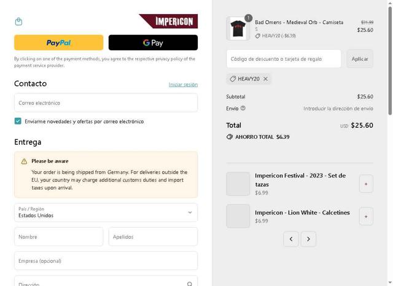This screenshot has width=393, height=286.
Task: Click the quantity badge on T-shirt thumbnail
Action: (248, 18)
